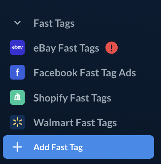Click the purple eBay logo icon
The height and width of the screenshot is (164, 161).
17,47
